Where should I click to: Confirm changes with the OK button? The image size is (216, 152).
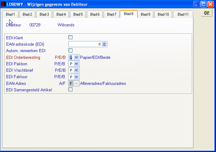pyautogui.click(x=206, y=13)
